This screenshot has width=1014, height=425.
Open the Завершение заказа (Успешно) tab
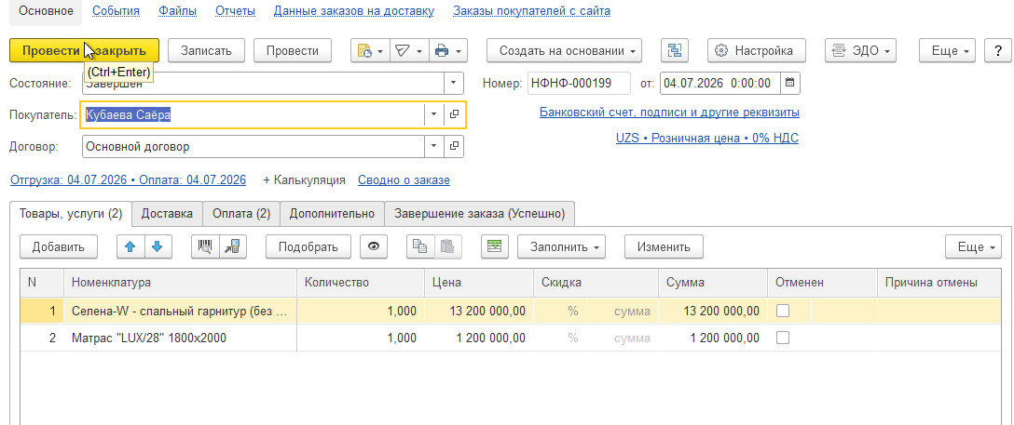click(x=480, y=214)
